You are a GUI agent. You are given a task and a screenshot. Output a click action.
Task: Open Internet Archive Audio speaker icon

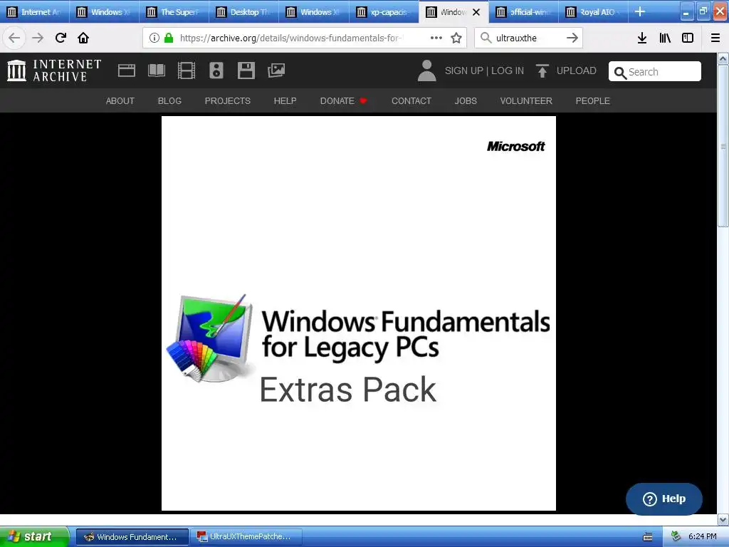[216, 71]
